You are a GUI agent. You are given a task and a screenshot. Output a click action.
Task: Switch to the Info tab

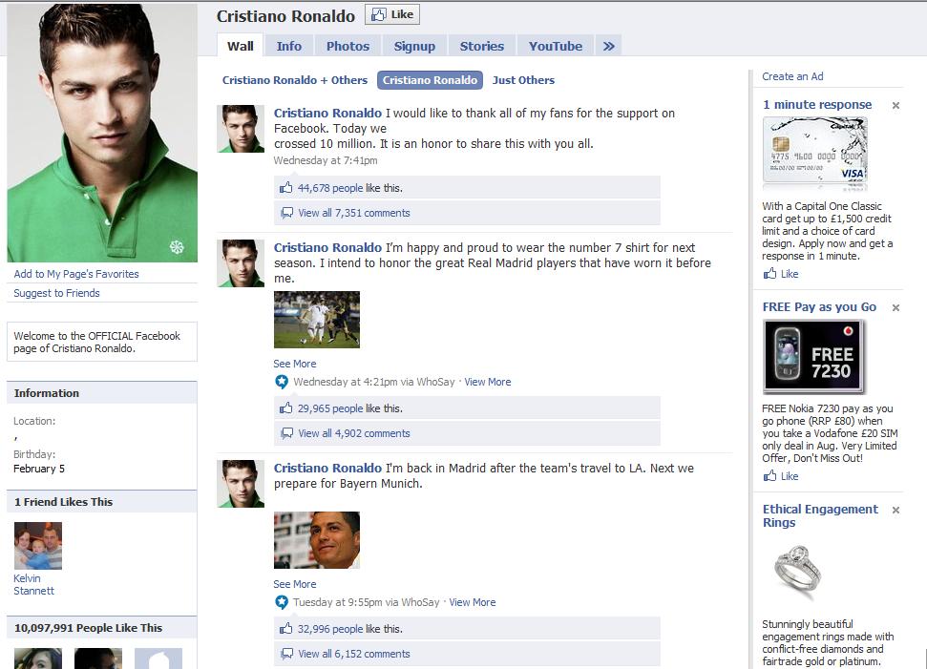tap(289, 46)
